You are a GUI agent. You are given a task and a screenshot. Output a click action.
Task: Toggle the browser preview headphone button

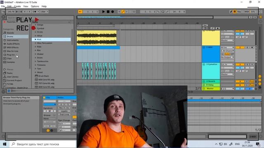coord(9,91)
